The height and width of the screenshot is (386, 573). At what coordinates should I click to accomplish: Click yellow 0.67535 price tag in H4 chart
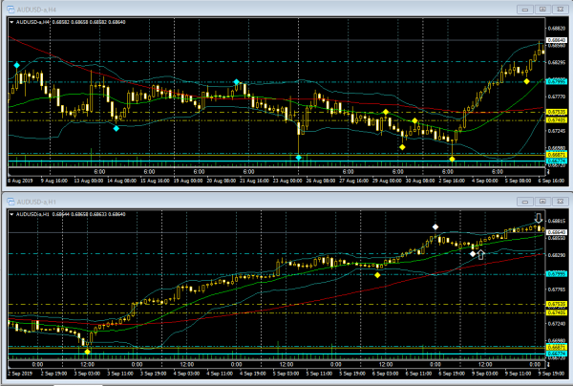557,112
